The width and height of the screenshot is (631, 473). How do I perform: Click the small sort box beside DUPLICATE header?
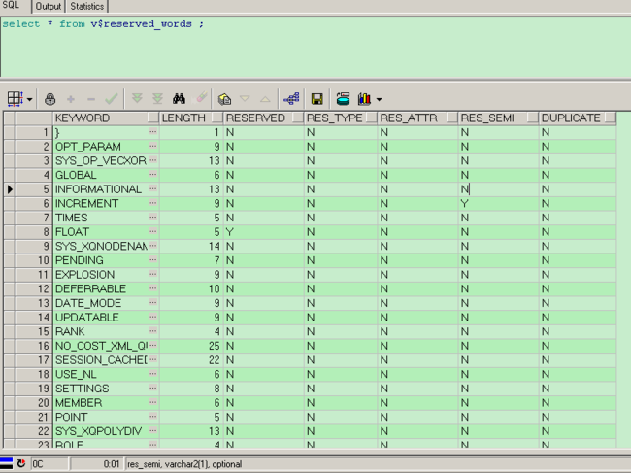[x=611, y=118]
